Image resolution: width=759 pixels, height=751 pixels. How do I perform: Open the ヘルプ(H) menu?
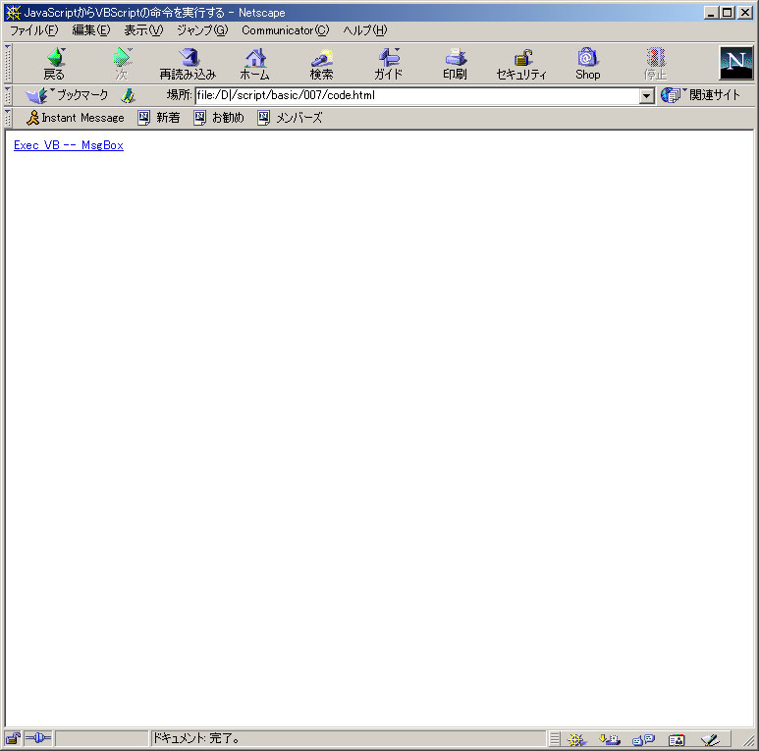365,30
